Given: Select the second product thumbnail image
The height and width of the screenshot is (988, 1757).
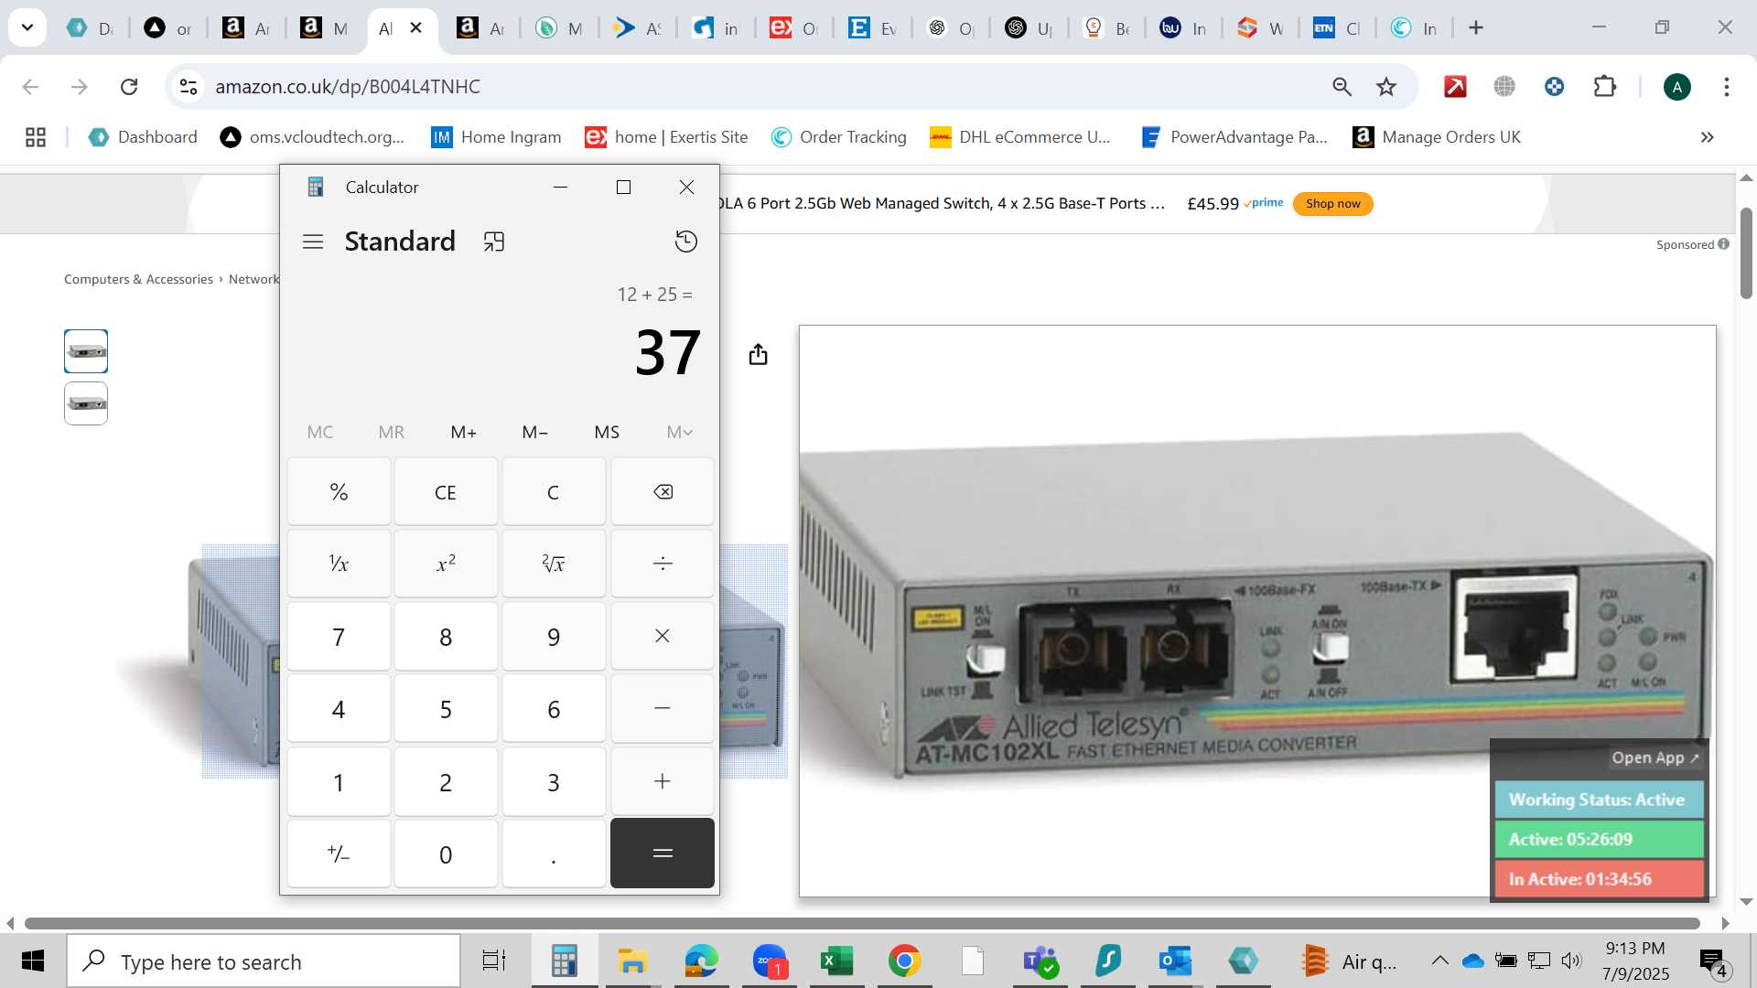Looking at the screenshot, I should 86,403.
